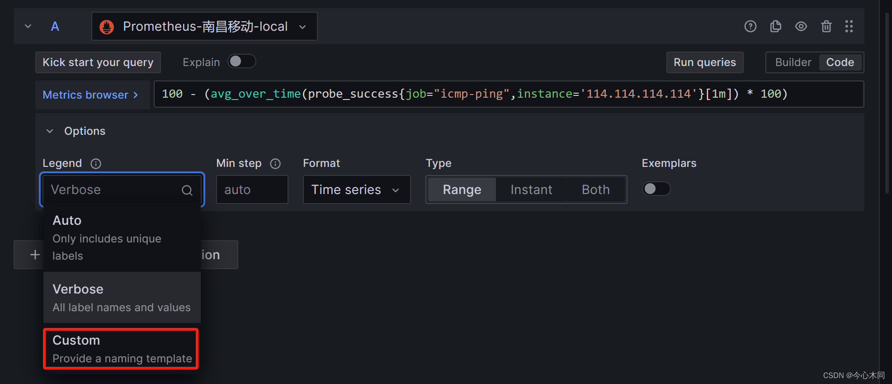892x384 pixels.
Task: Enable the Explain switch
Action: pos(242,62)
